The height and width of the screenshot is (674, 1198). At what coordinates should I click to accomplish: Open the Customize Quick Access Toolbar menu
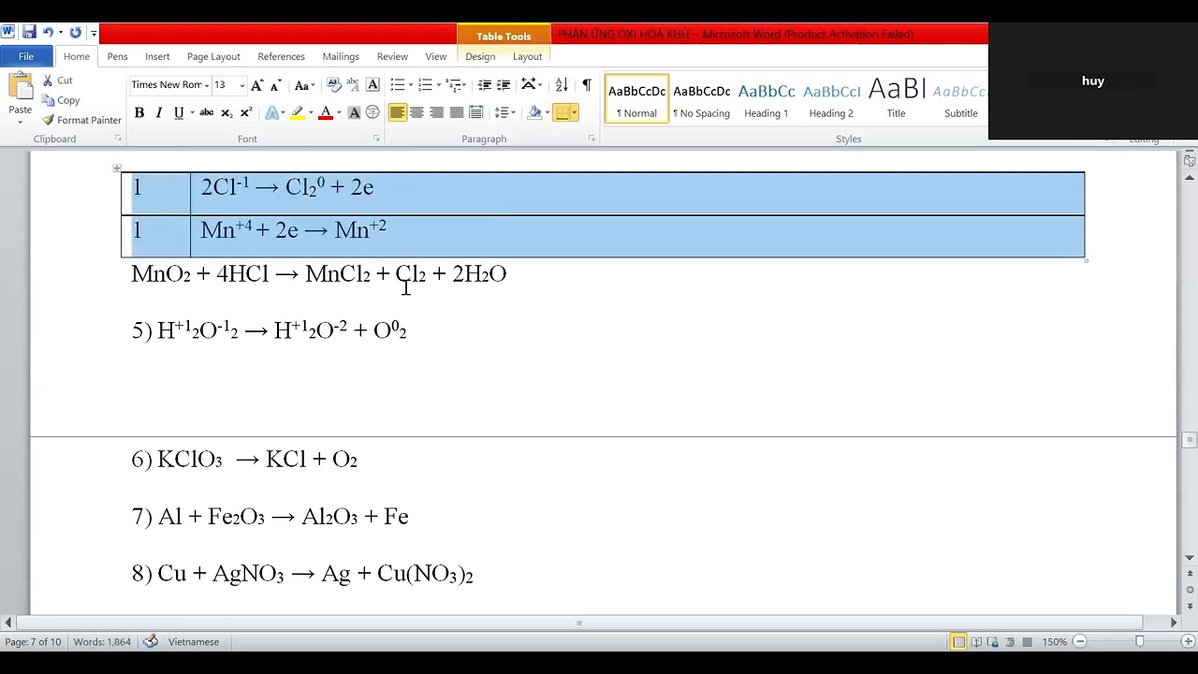tap(94, 33)
